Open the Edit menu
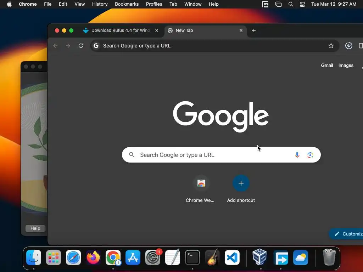 [63, 4]
